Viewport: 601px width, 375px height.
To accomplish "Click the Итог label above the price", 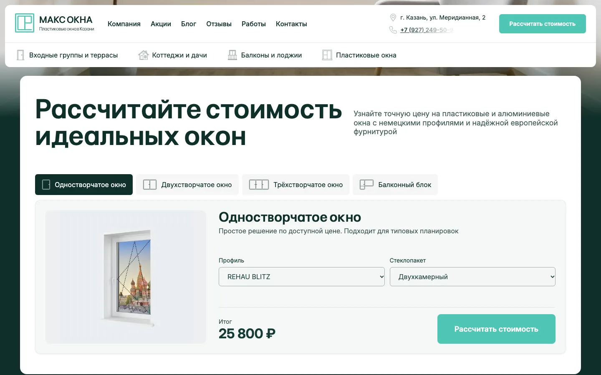I will 225,322.
